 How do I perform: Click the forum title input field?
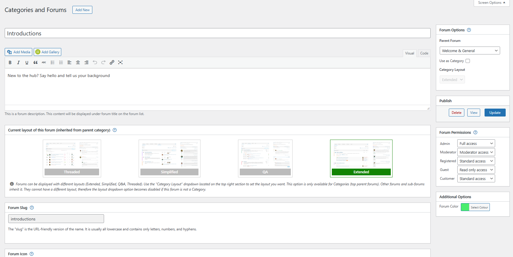[217, 33]
